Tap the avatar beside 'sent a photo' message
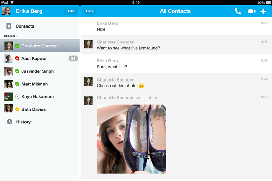The width and height of the screenshot is (272, 181). (x=88, y=101)
